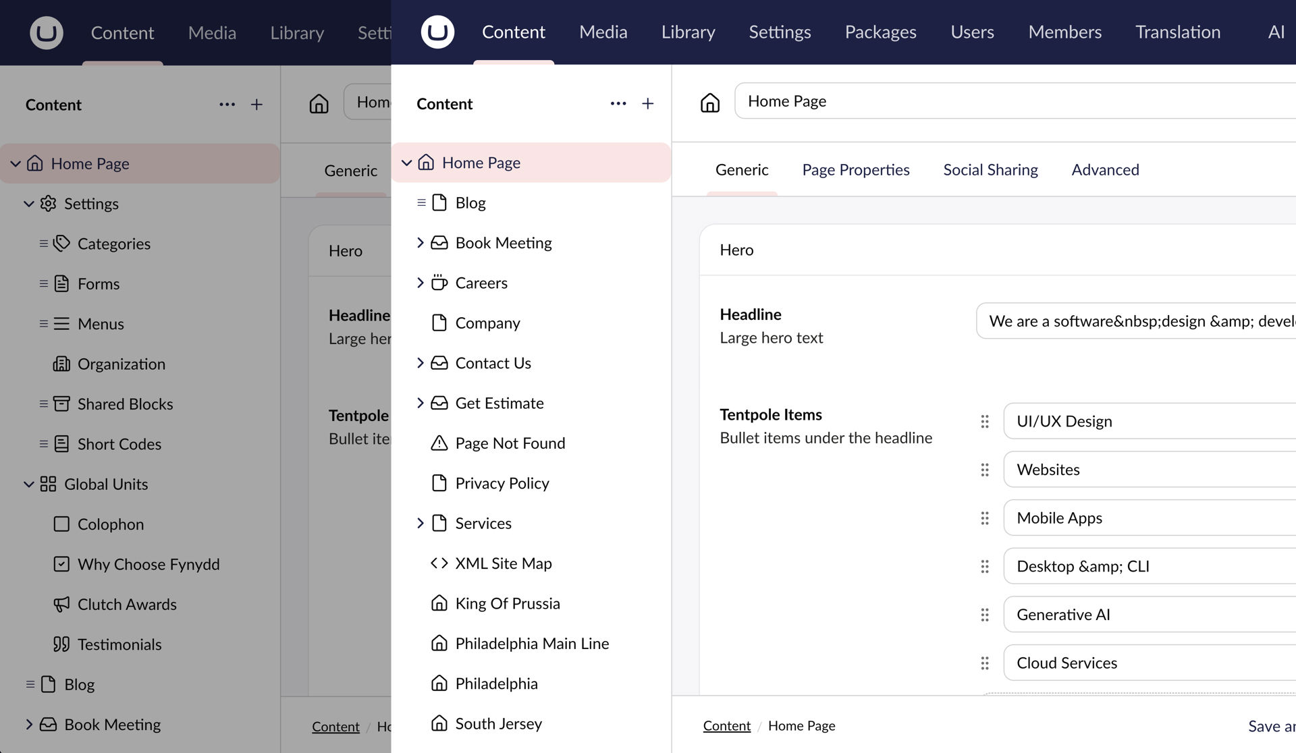Click the King Of Prussia home icon
The image size is (1296, 753).
coord(439,603)
